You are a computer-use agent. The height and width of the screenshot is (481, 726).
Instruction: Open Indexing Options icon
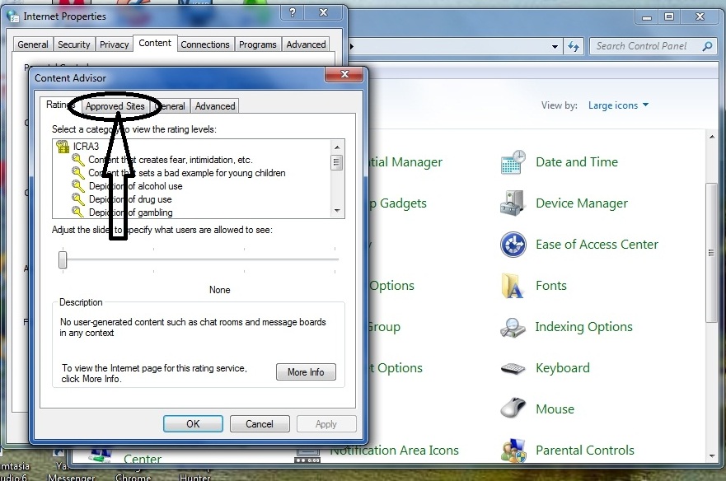pos(513,327)
